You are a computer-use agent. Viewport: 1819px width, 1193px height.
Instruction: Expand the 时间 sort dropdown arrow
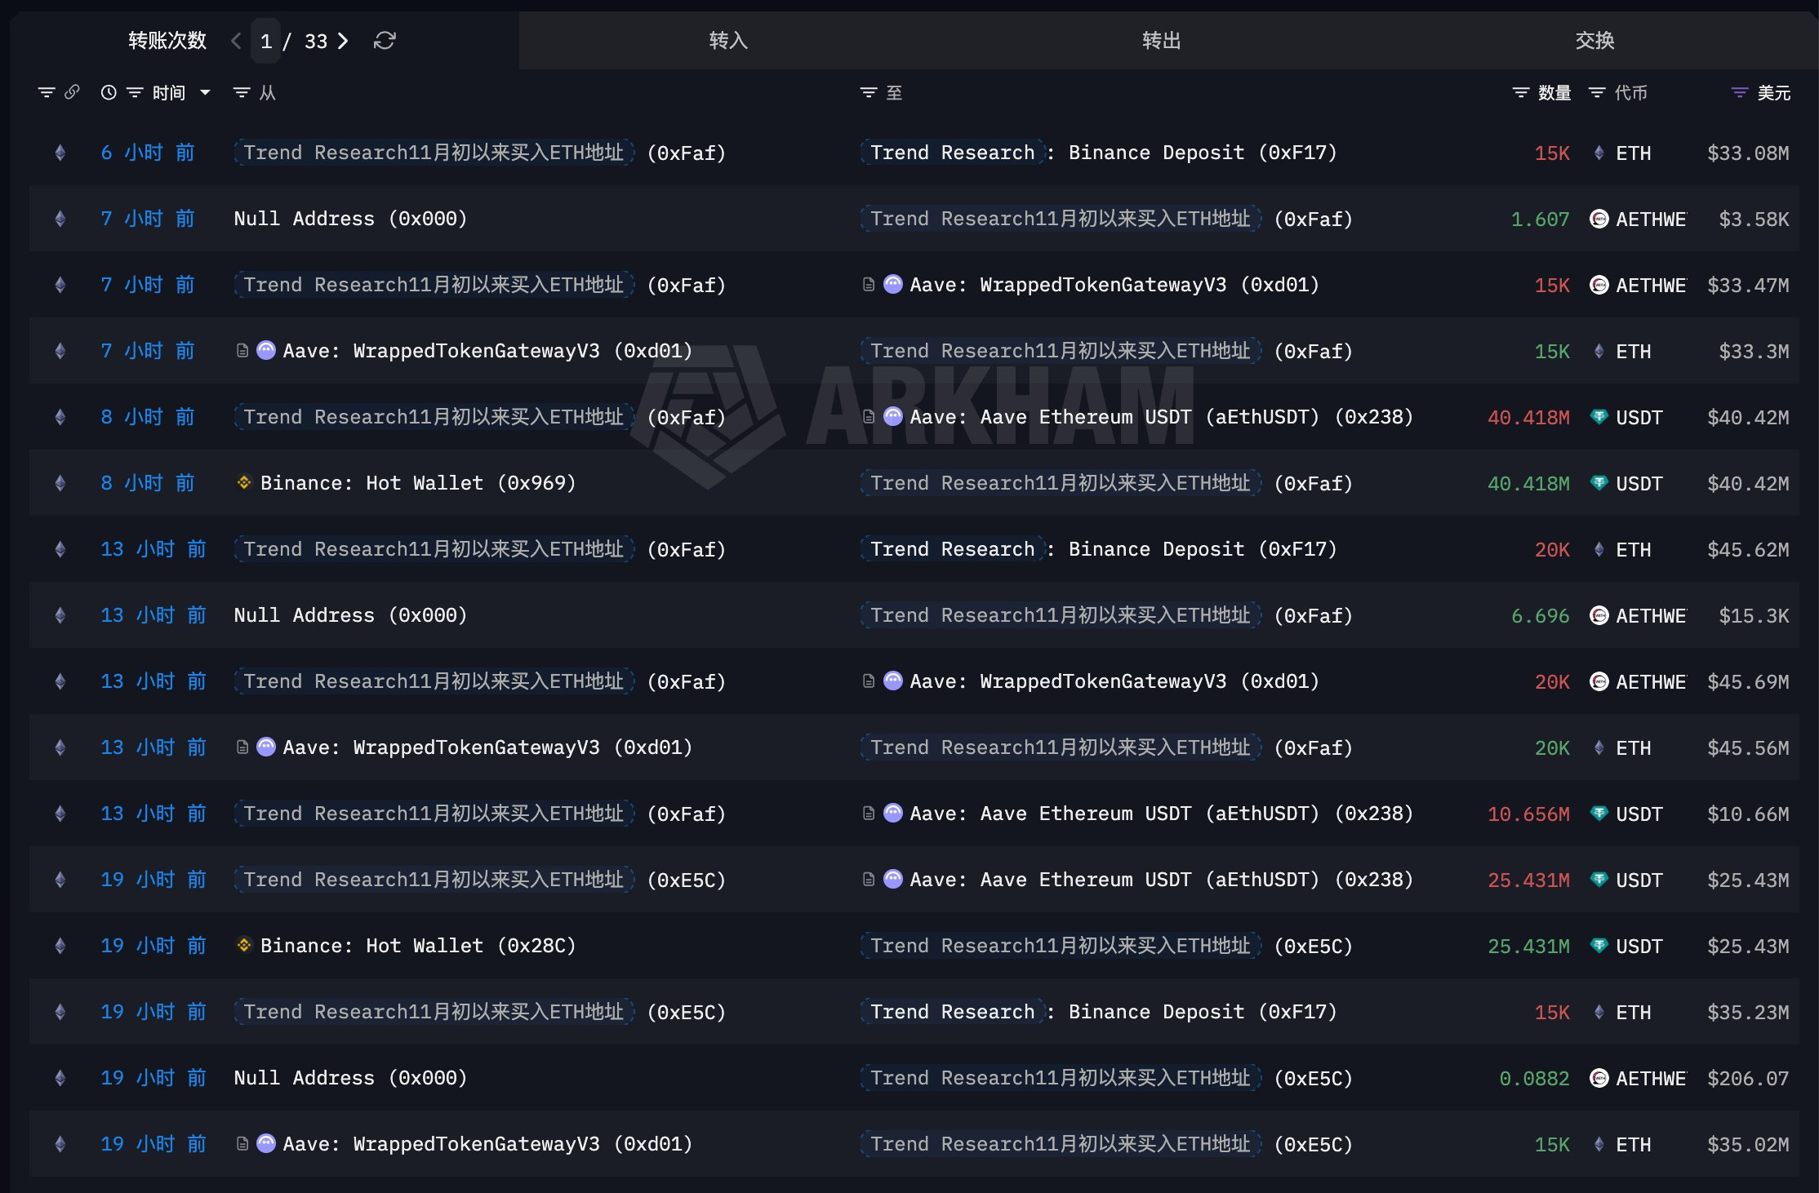pos(205,93)
